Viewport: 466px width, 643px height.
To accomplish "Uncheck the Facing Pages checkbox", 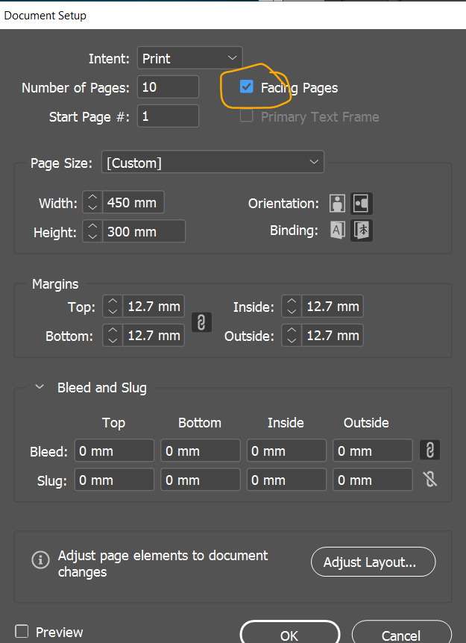I will click(247, 87).
